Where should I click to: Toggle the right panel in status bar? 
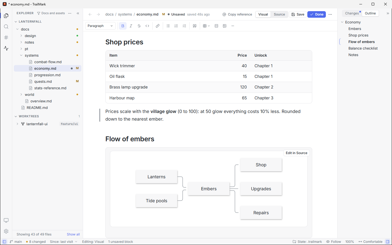(388, 242)
